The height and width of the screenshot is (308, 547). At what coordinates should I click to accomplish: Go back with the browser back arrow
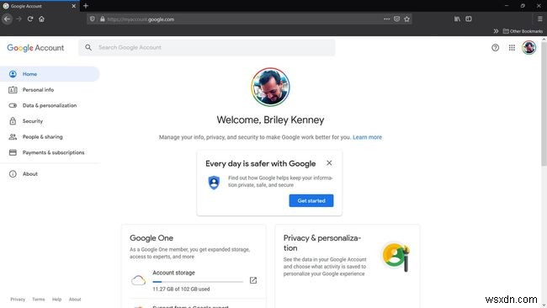point(7,19)
